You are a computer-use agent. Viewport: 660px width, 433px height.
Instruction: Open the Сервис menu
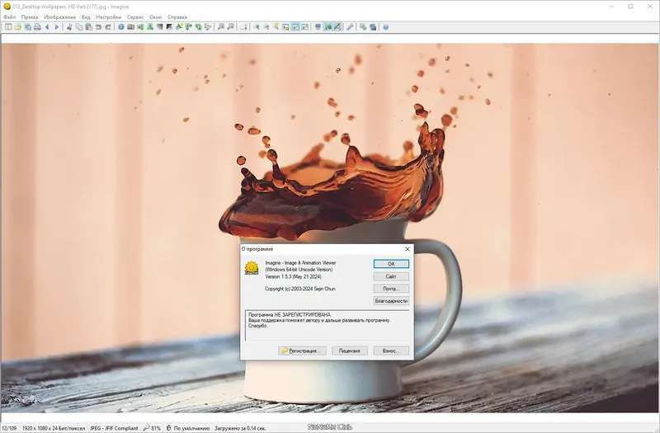pos(135,17)
